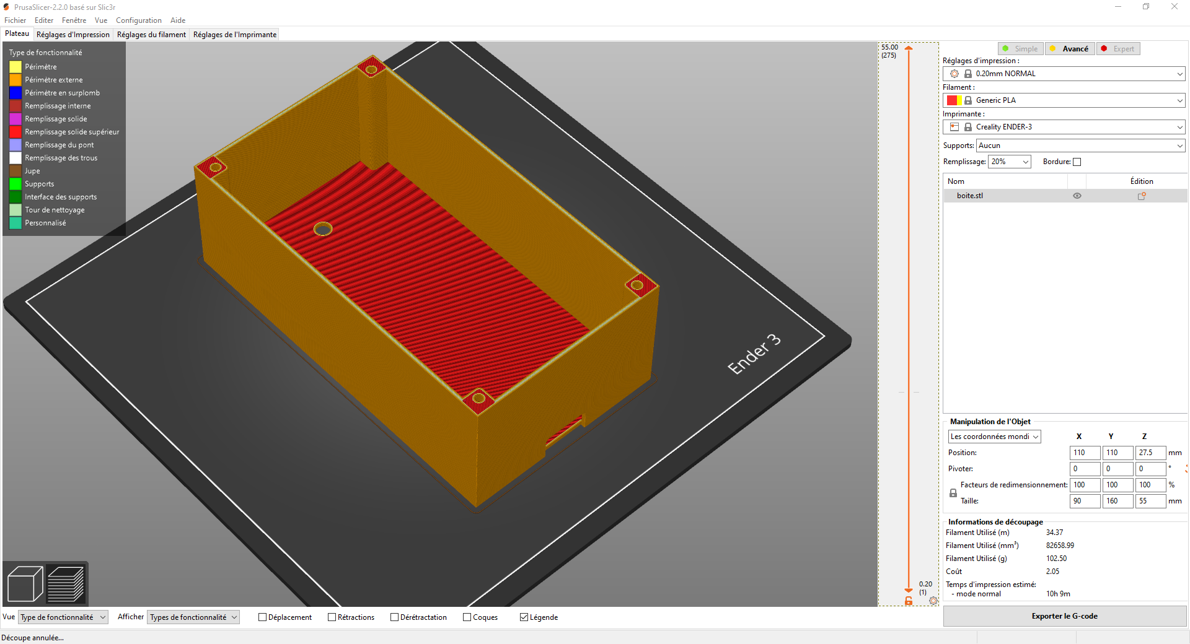The width and height of the screenshot is (1190, 644).
Task: Check the Dérétractation checkbox
Action: click(x=394, y=617)
